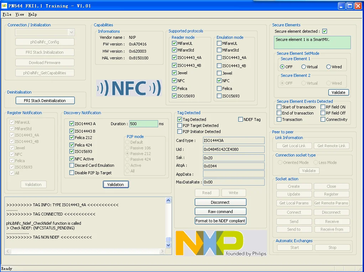
Task: Disconnect from the detected tag
Action: click(220, 202)
